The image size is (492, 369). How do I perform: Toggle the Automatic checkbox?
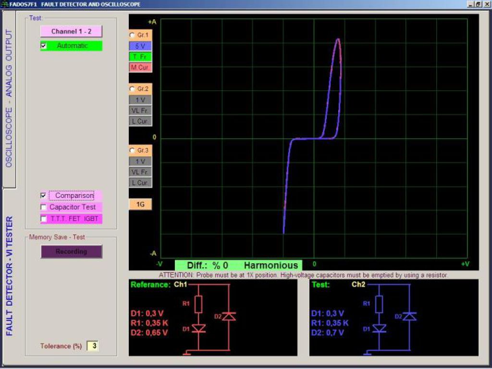coord(44,46)
